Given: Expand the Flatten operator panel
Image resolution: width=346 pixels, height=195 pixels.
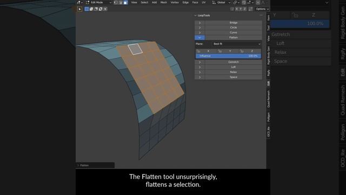Looking at the screenshot, I should coord(95,165).
